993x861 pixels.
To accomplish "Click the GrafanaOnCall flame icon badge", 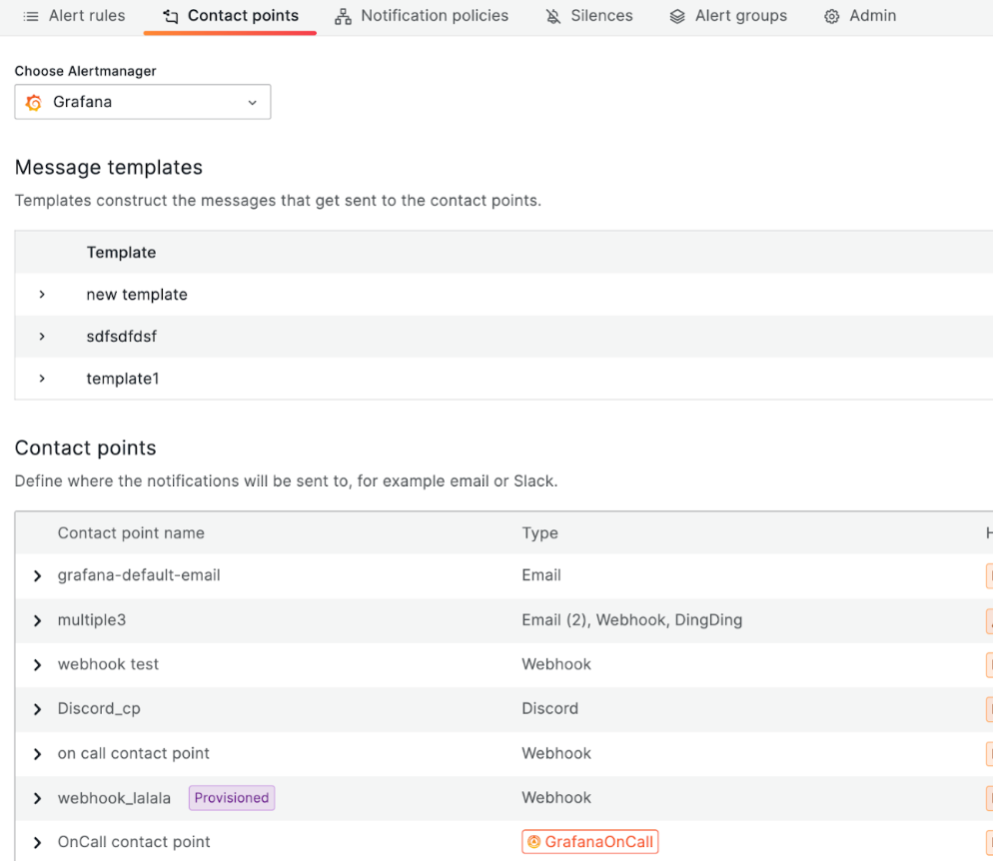I will 532,842.
